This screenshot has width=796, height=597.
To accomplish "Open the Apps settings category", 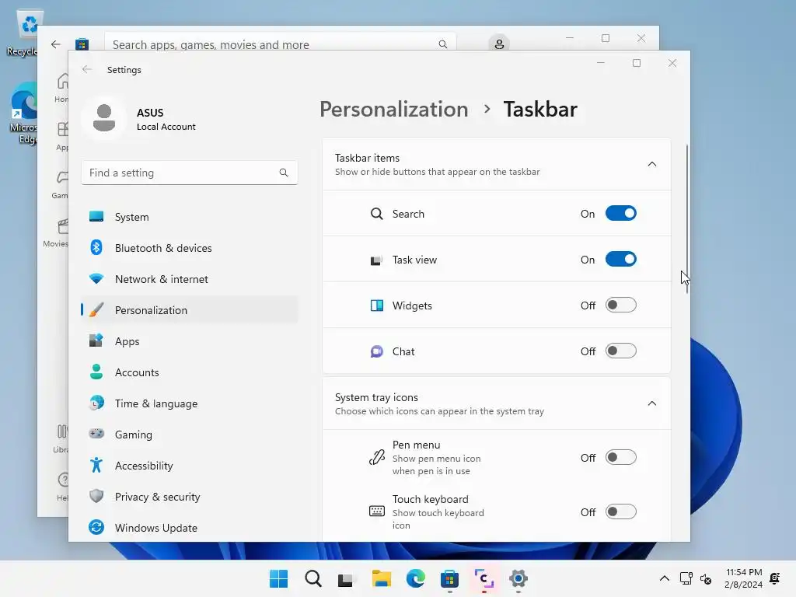I will (x=190, y=341).
